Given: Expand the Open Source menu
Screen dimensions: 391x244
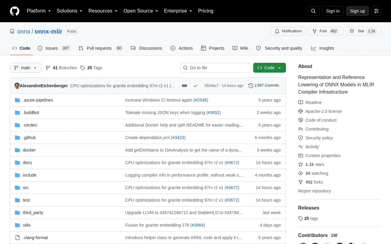Looking at the screenshot, I should (141, 11).
